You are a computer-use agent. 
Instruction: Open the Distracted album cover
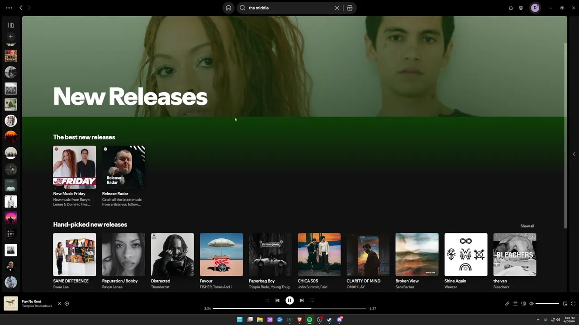coord(172,255)
